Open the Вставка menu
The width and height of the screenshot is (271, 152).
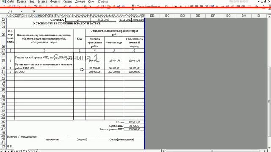(x=42, y=1)
